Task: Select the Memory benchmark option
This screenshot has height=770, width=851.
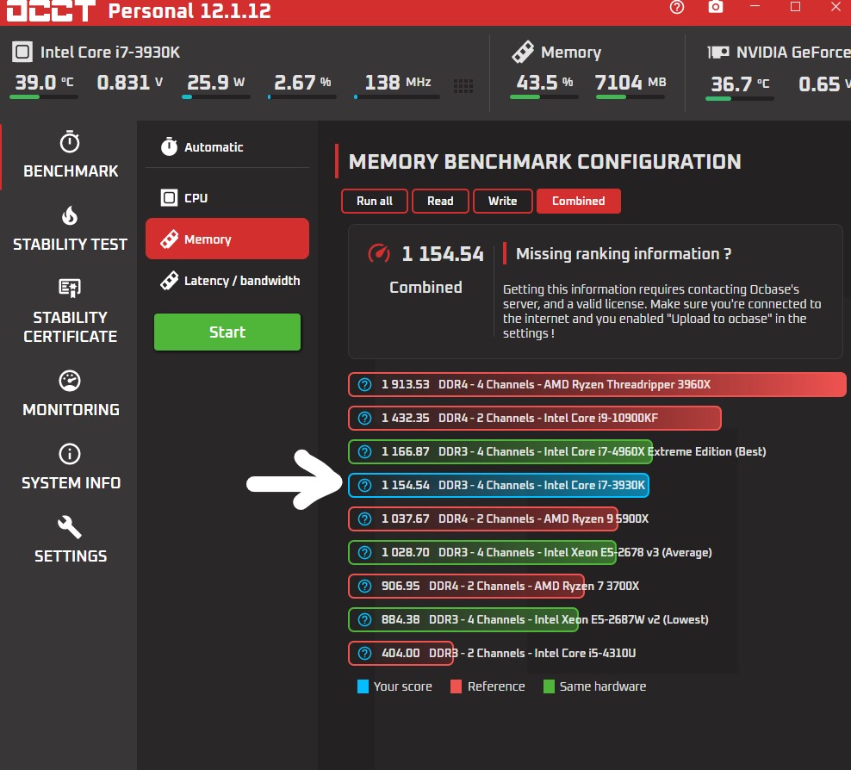Action: [x=227, y=239]
